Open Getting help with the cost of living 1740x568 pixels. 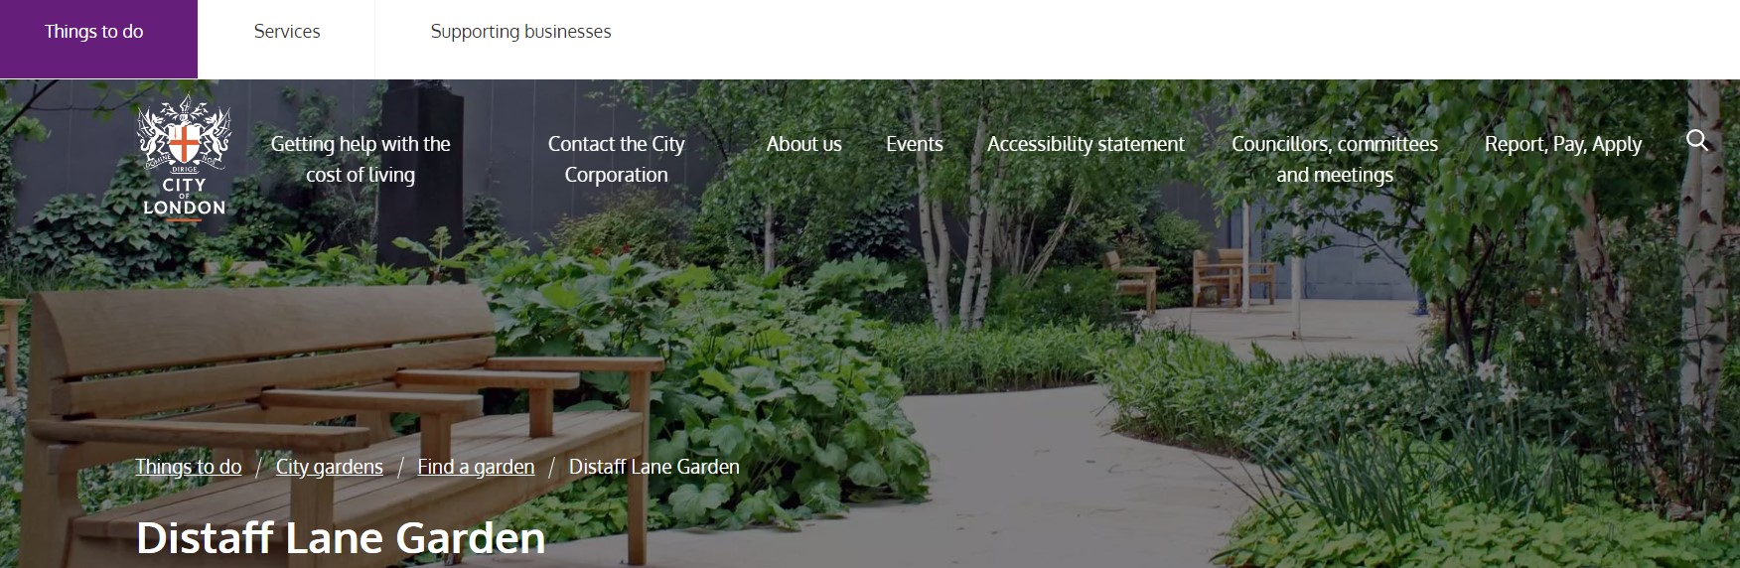point(361,159)
